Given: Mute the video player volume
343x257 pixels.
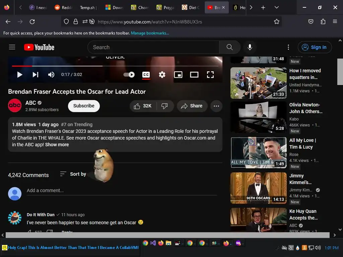Looking at the screenshot, I should coord(51,75).
